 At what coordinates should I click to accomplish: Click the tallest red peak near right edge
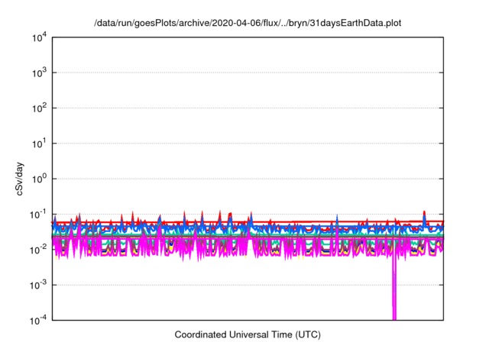(424, 212)
